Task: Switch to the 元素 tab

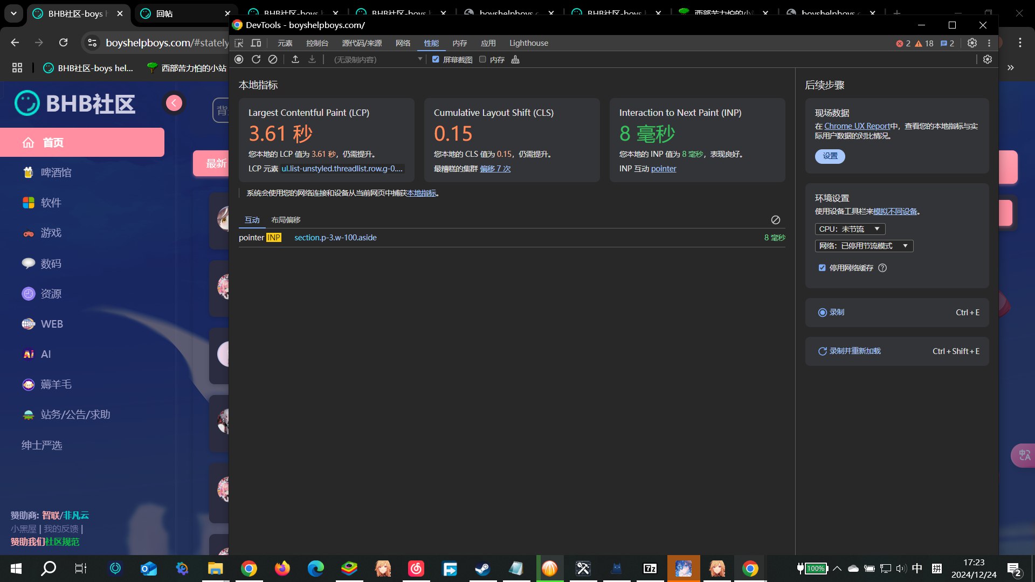Action: (x=285, y=43)
